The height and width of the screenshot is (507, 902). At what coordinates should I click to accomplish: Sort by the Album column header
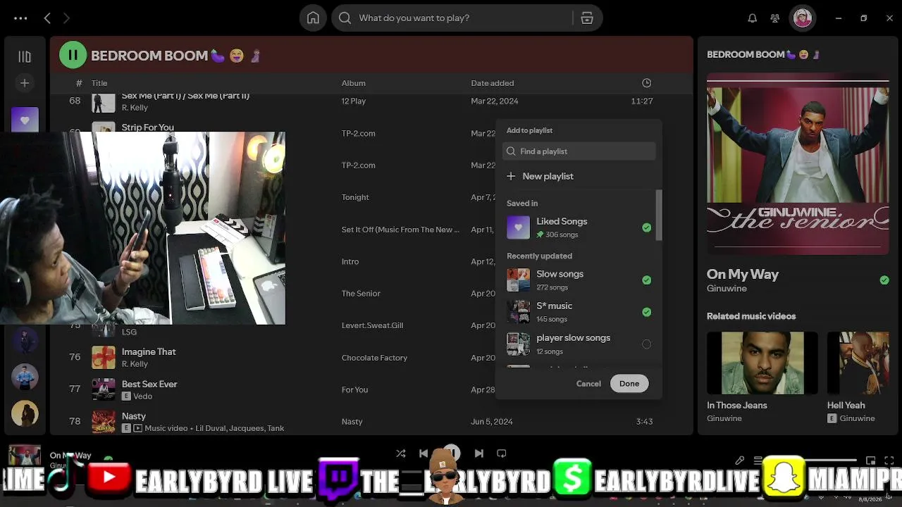pos(354,83)
